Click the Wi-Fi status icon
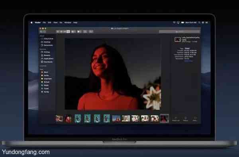This screenshot has height=157, width=239. coord(174,23)
